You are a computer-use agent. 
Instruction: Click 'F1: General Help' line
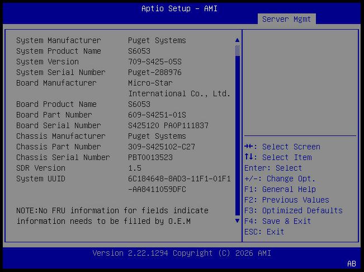click(280, 189)
